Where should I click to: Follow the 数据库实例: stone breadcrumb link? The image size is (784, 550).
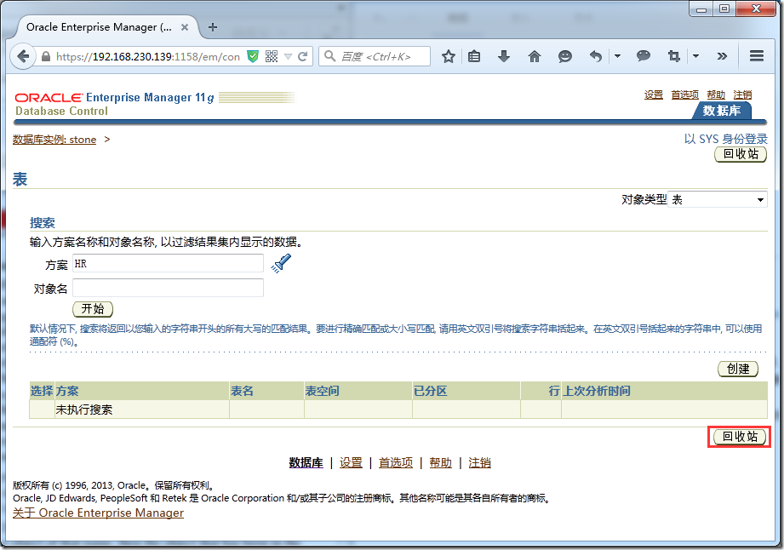click(x=54, y=140)
